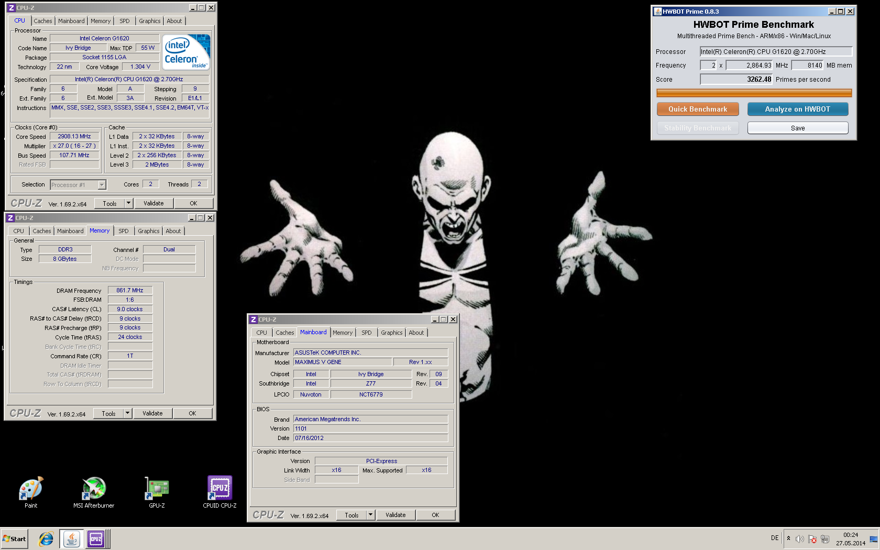Image resolution: width=880 pixels, height=550 pixels.
Task: Switch to Mainboard tab in top CPU-Z window
Action: [x=71, y=21]
